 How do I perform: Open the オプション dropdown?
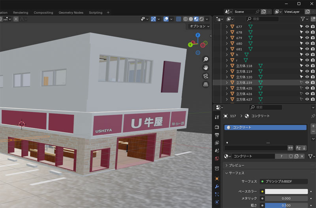(x=199, y=26)
